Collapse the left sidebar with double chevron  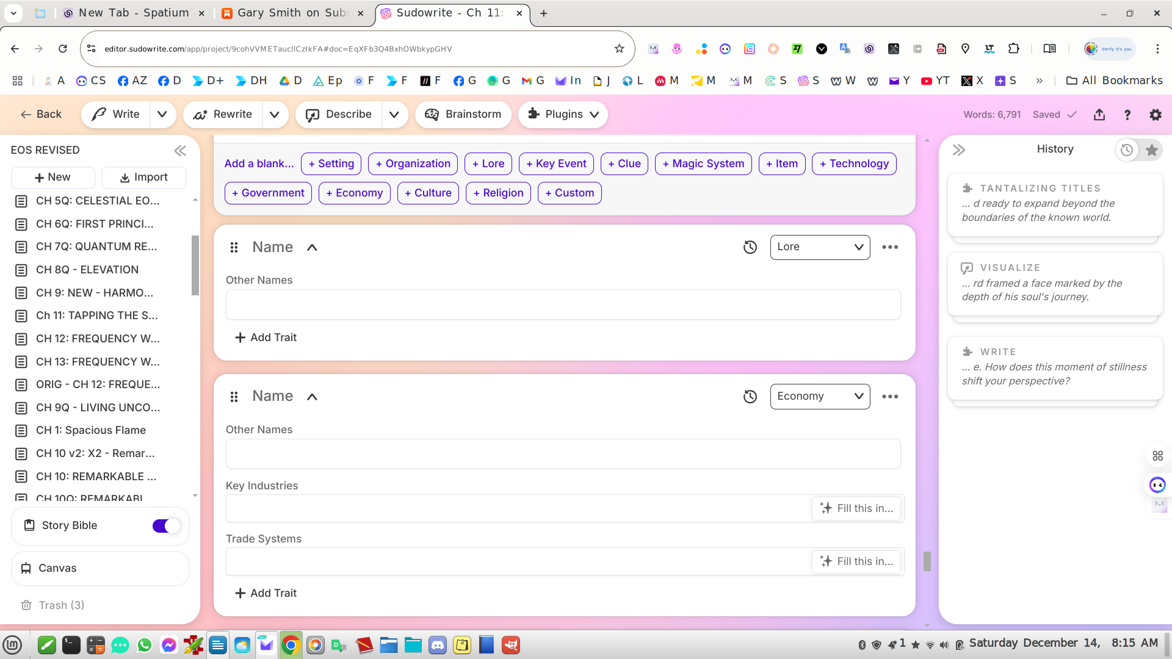[179, 151]
